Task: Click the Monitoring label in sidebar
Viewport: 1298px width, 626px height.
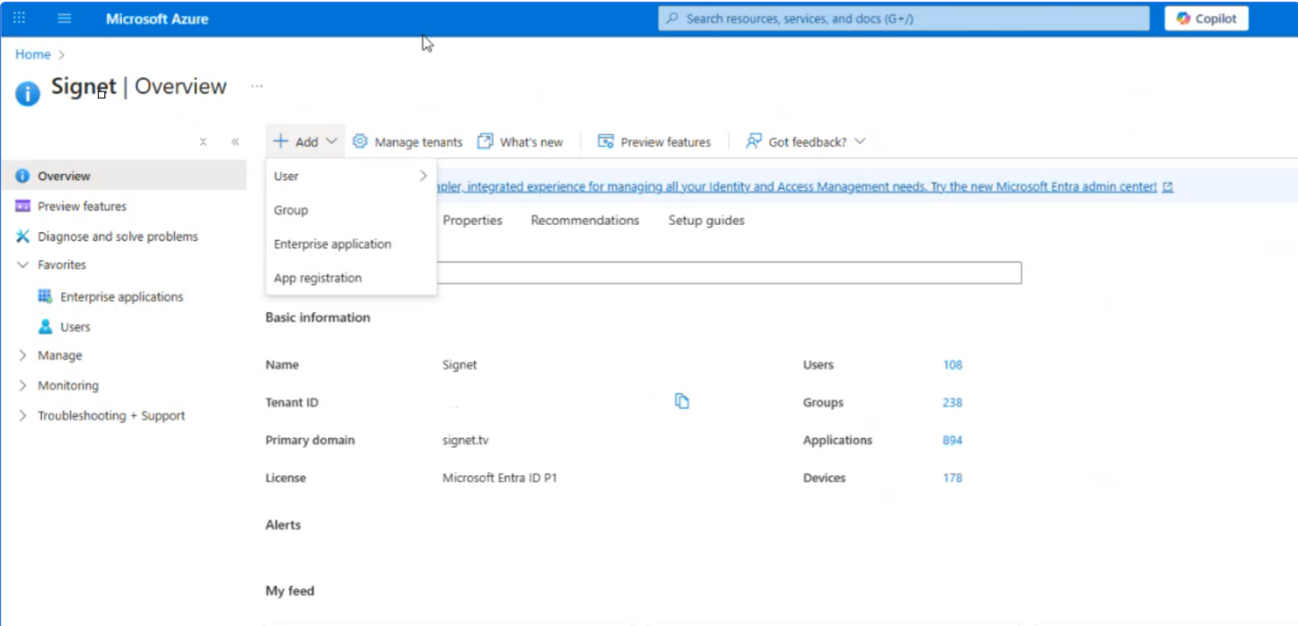Action: [68, 385]
